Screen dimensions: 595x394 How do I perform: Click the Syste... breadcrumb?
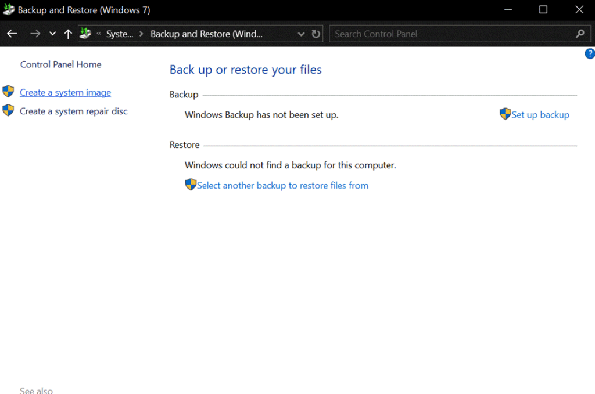(120, 34)
